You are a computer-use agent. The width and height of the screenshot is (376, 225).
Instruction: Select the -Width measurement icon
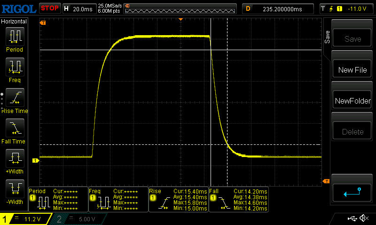coord(14,190)
